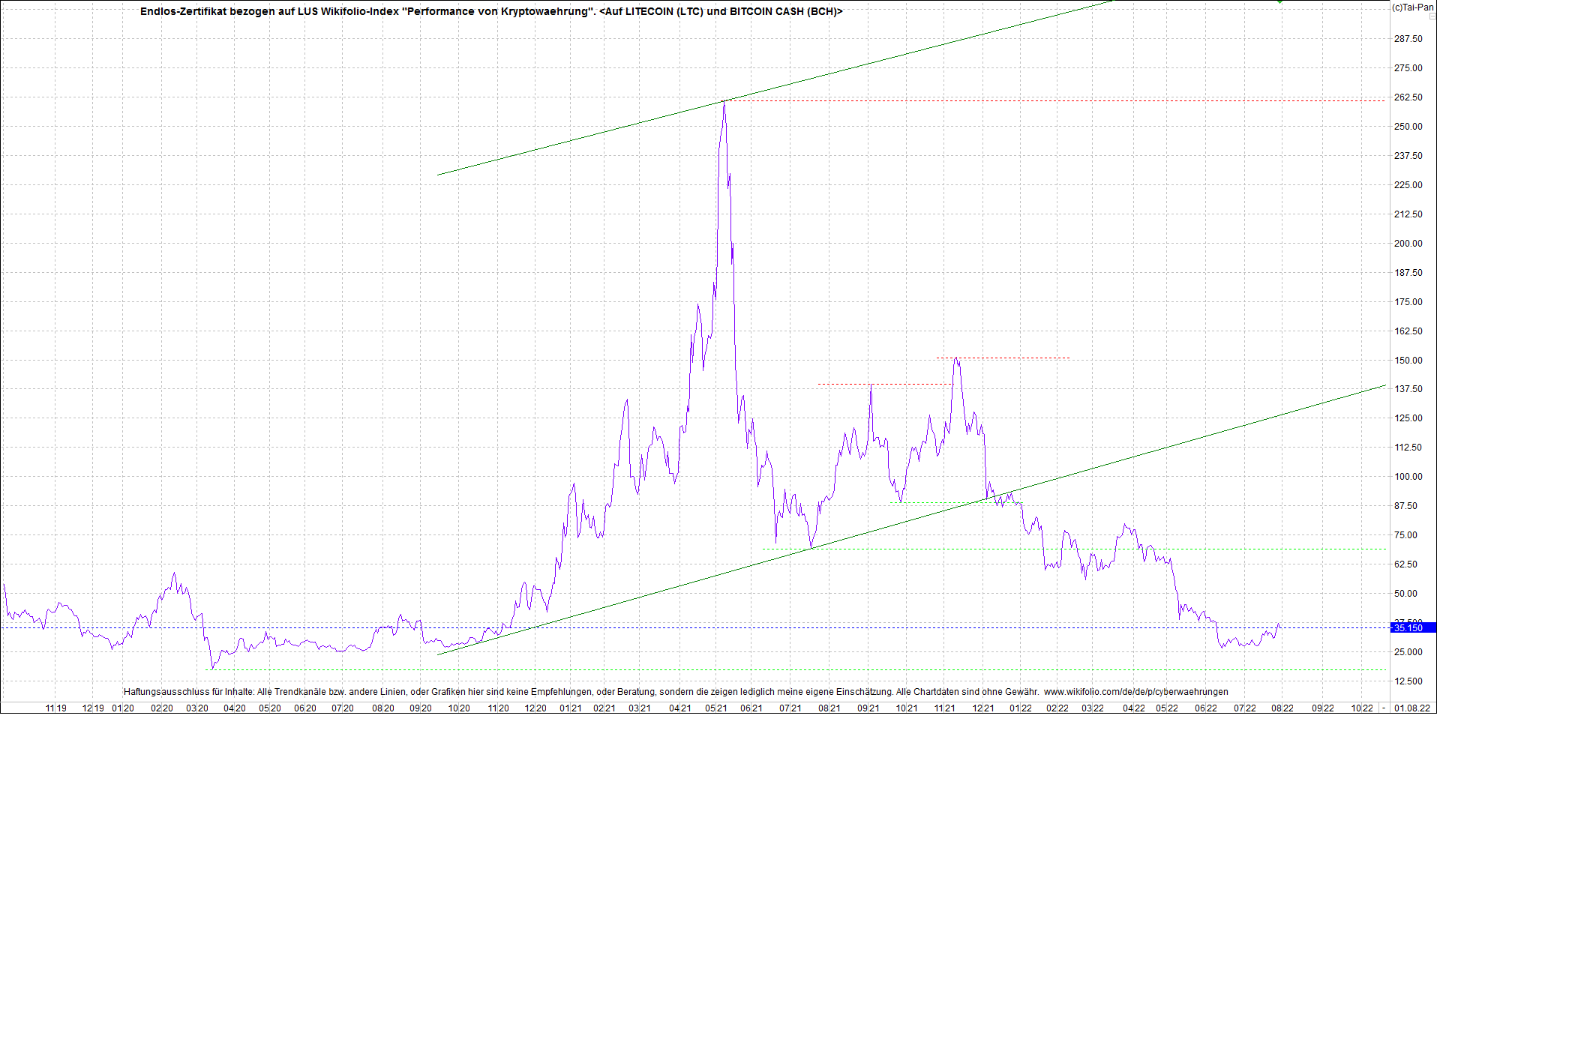Screen dimensions: 1575x1045
Task: Click the 01.08.22 date field
Action: (x=1412, y=708)
